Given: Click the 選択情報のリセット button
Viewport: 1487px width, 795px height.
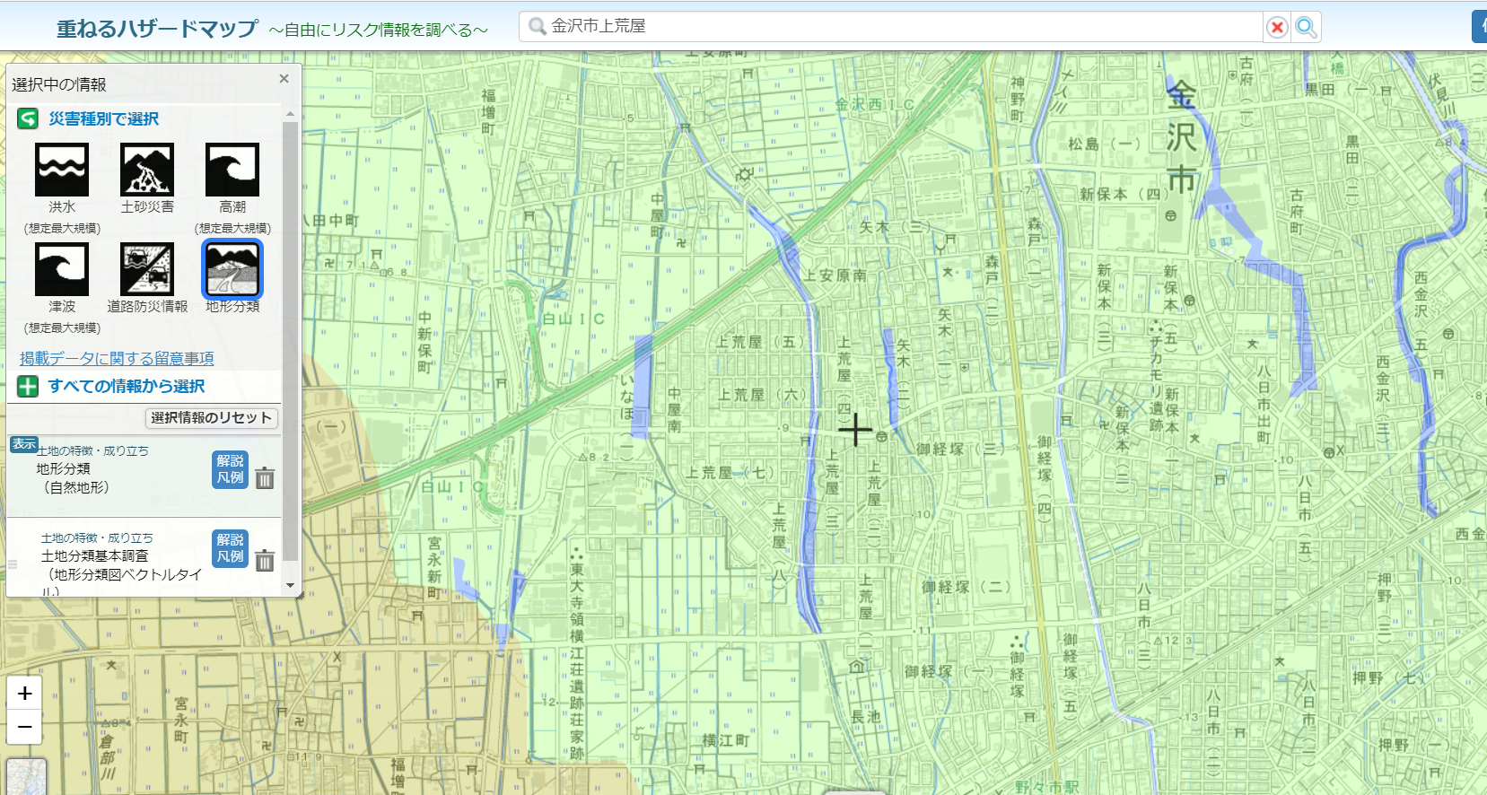Looking at the screenshot, I should click(212, 418).
